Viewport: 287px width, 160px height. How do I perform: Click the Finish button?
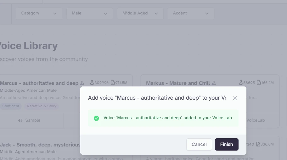[x=227, y=144]
